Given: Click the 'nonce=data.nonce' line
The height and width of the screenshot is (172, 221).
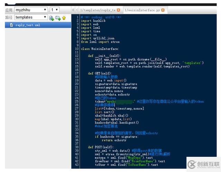Looking at the screenshot, I should 109,91.
